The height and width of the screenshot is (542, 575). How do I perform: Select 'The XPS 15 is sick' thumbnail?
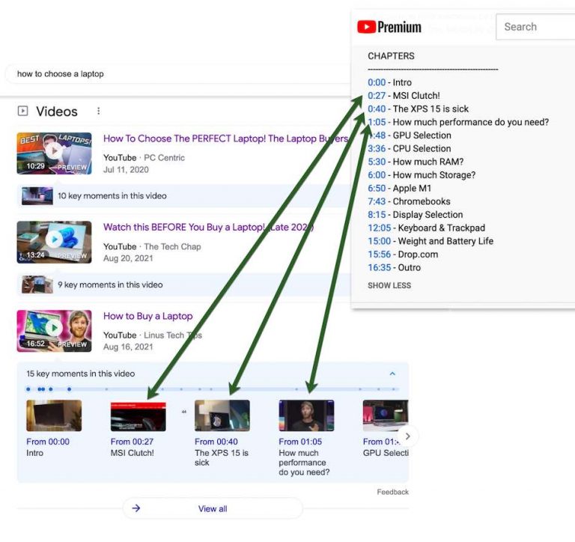pyautogui.click(x=222, y=415)
